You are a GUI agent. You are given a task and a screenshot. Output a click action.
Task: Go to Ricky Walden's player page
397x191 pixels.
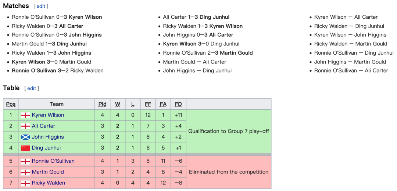pyautogui.click(x=49, y=183)
